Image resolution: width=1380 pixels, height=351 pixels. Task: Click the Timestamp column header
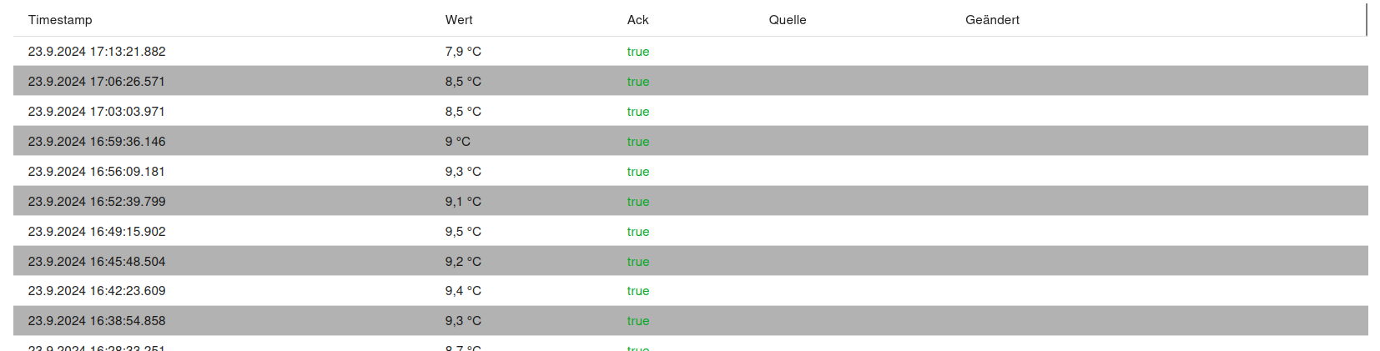pyautogui.click(x=60, y=20)
